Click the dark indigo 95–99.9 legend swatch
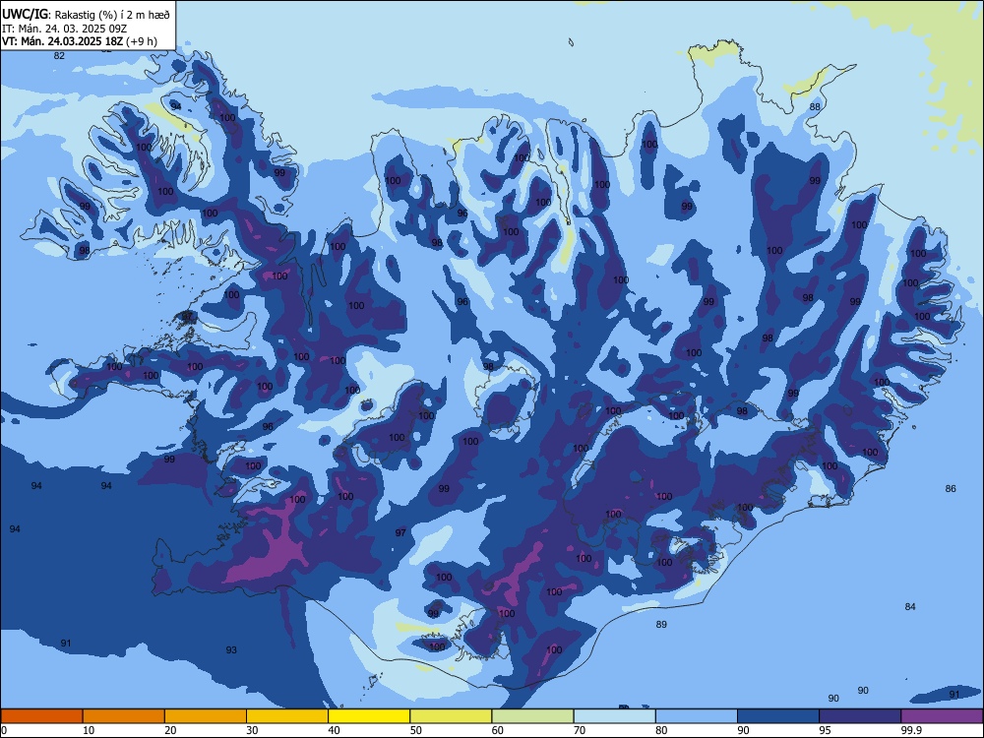984x738 pixels. pyautogui.click(x=860, y=716)
